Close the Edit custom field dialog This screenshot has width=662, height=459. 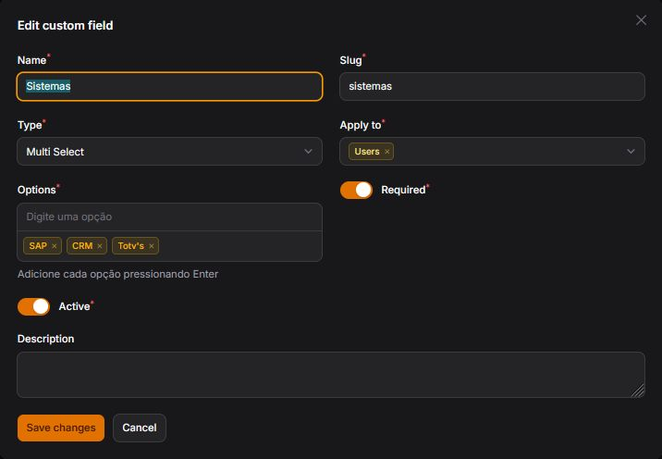[641, 20]
